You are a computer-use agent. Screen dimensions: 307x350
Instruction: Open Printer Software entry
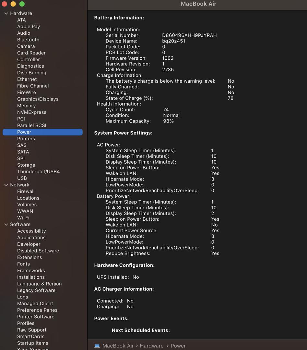point(36,317)
